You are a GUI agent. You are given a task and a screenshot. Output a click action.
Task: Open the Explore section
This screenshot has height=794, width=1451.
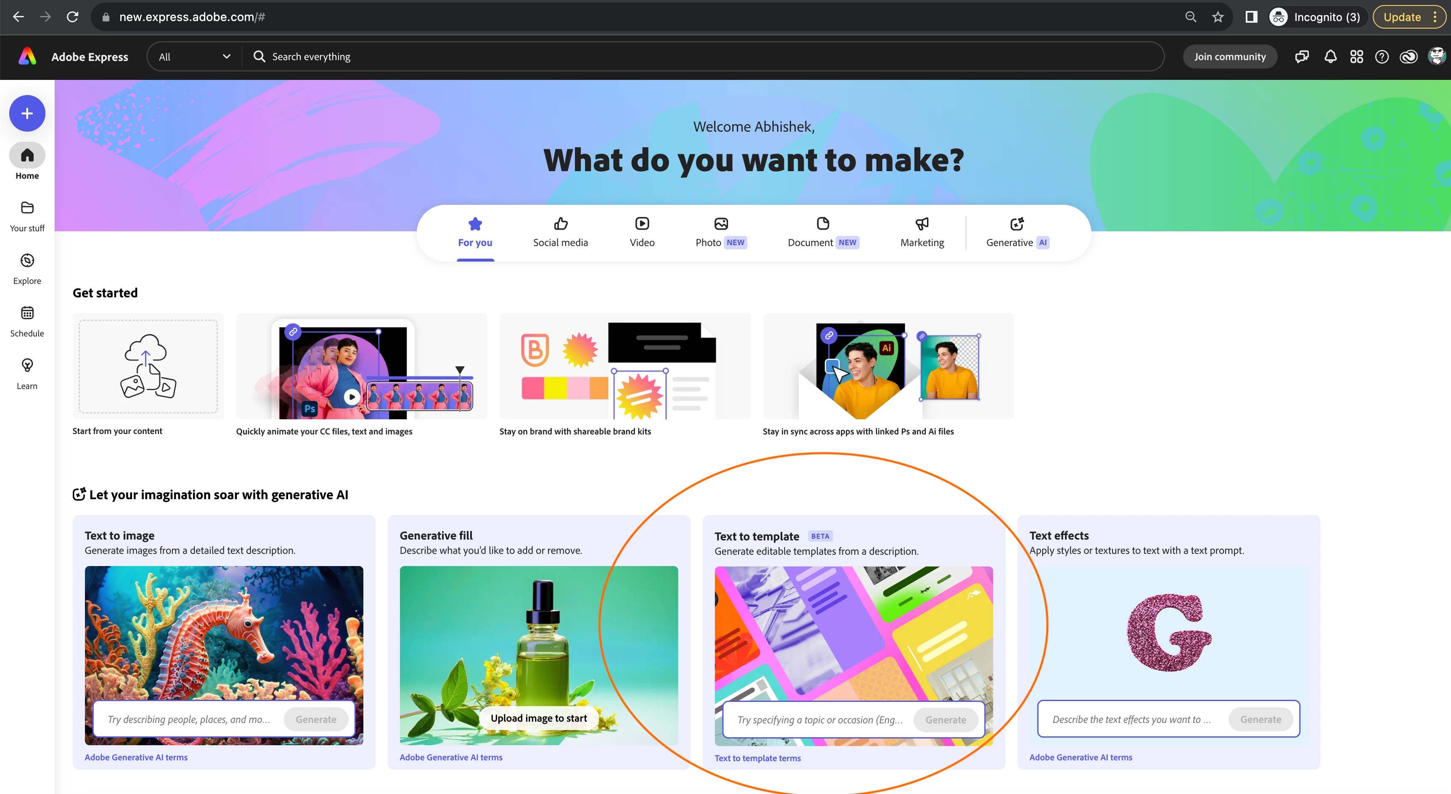tap(27, 269)
